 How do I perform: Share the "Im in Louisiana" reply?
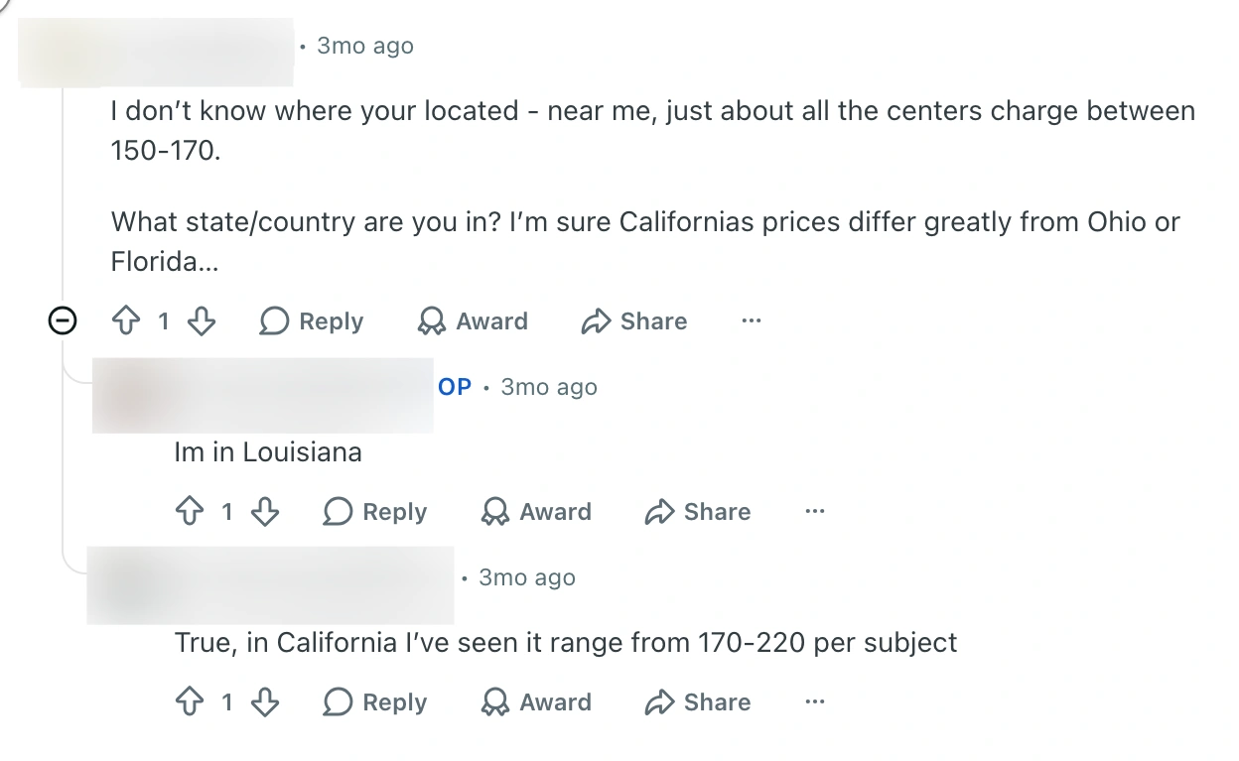tap(698, 511)
